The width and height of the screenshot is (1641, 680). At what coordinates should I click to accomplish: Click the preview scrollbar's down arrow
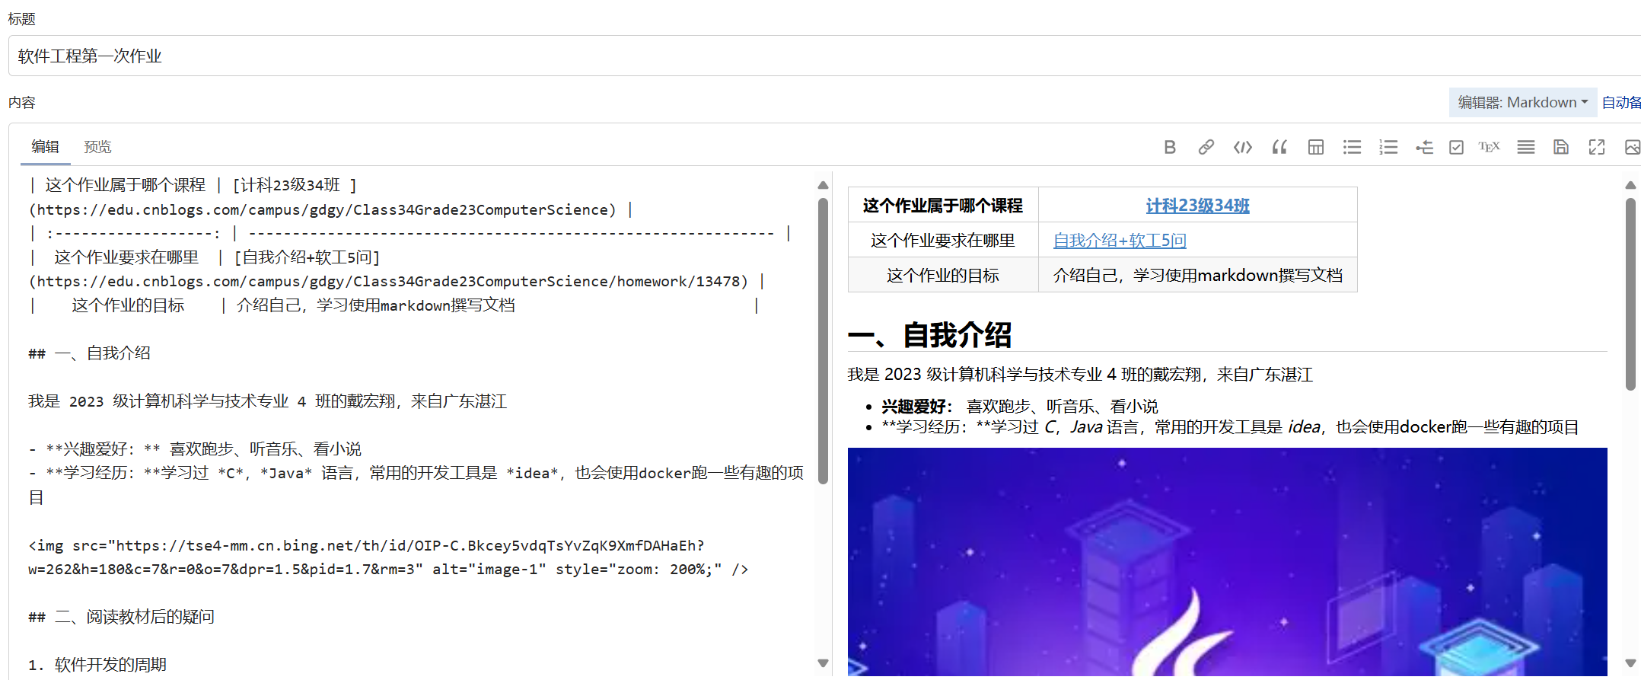click(x=1630, y=663)
